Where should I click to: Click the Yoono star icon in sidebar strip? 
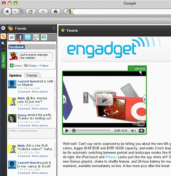coord(3,36)
